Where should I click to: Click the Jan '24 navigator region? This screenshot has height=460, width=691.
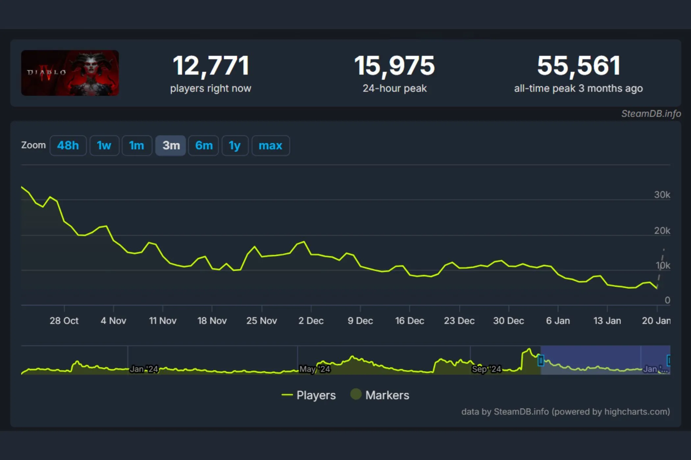pos(144,369)
